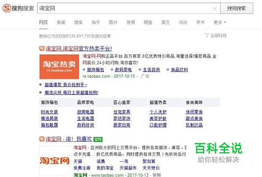Viewport: 262px width, 177px height.
Task: Open 潮流尖货 每日上新超值抢购 link
Action: (71, 93)
